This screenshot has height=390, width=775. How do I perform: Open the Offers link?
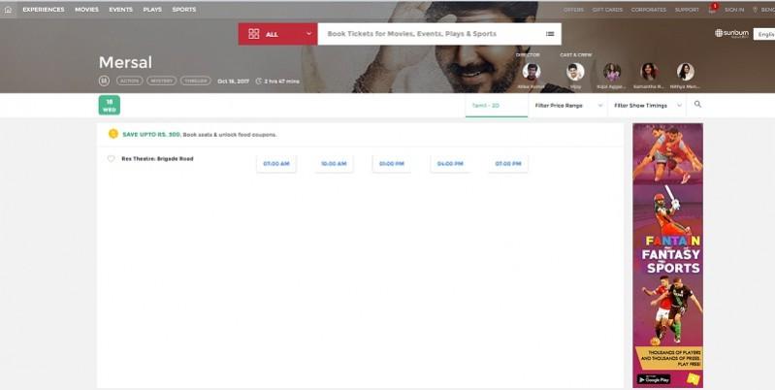coord(573,10)
